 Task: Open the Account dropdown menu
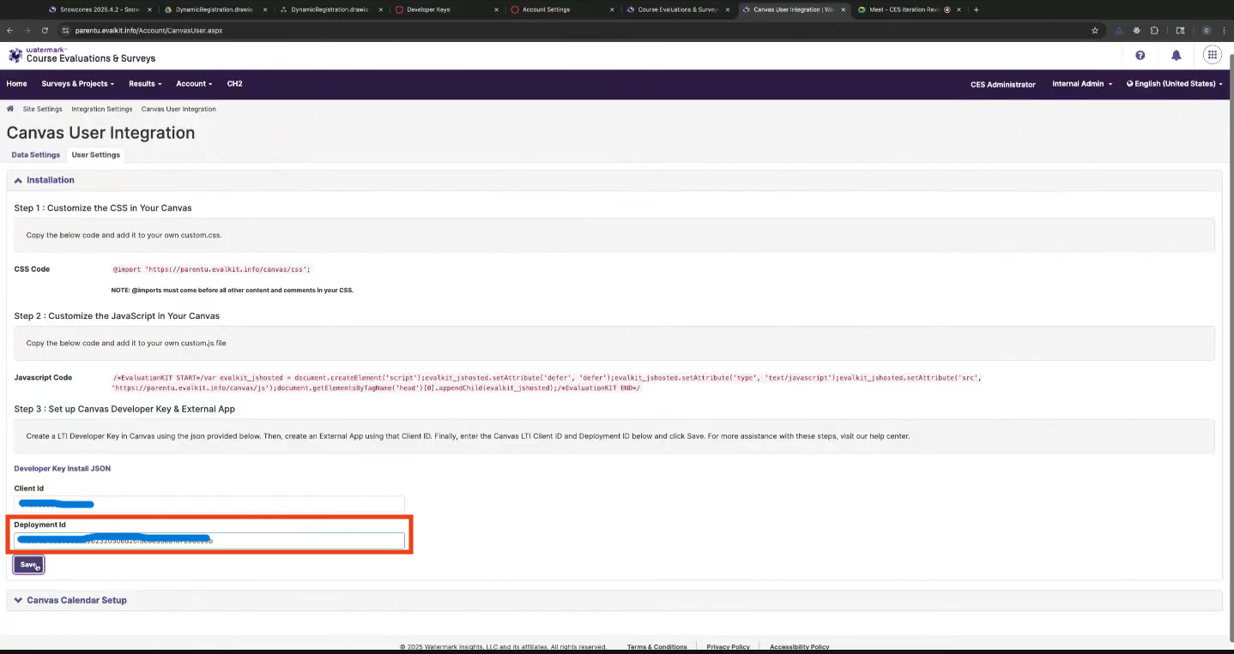[194, 84]
